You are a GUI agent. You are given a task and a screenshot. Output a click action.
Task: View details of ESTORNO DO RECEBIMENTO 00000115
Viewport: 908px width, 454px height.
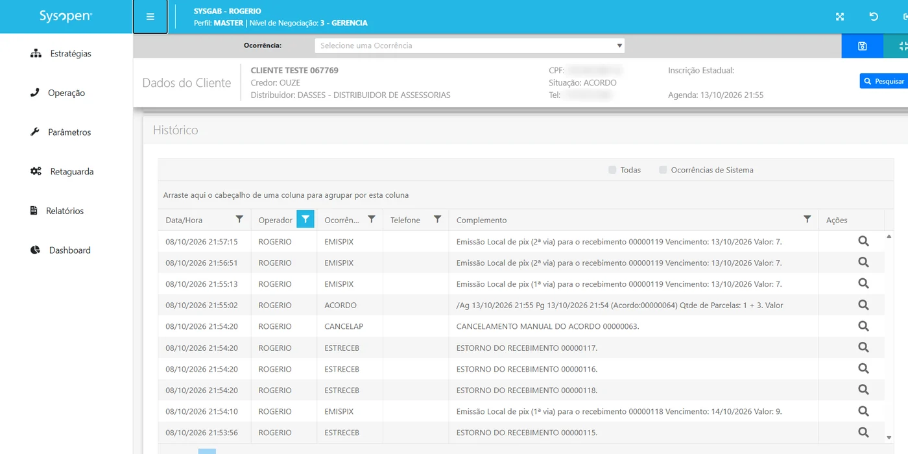click(863, 433)
